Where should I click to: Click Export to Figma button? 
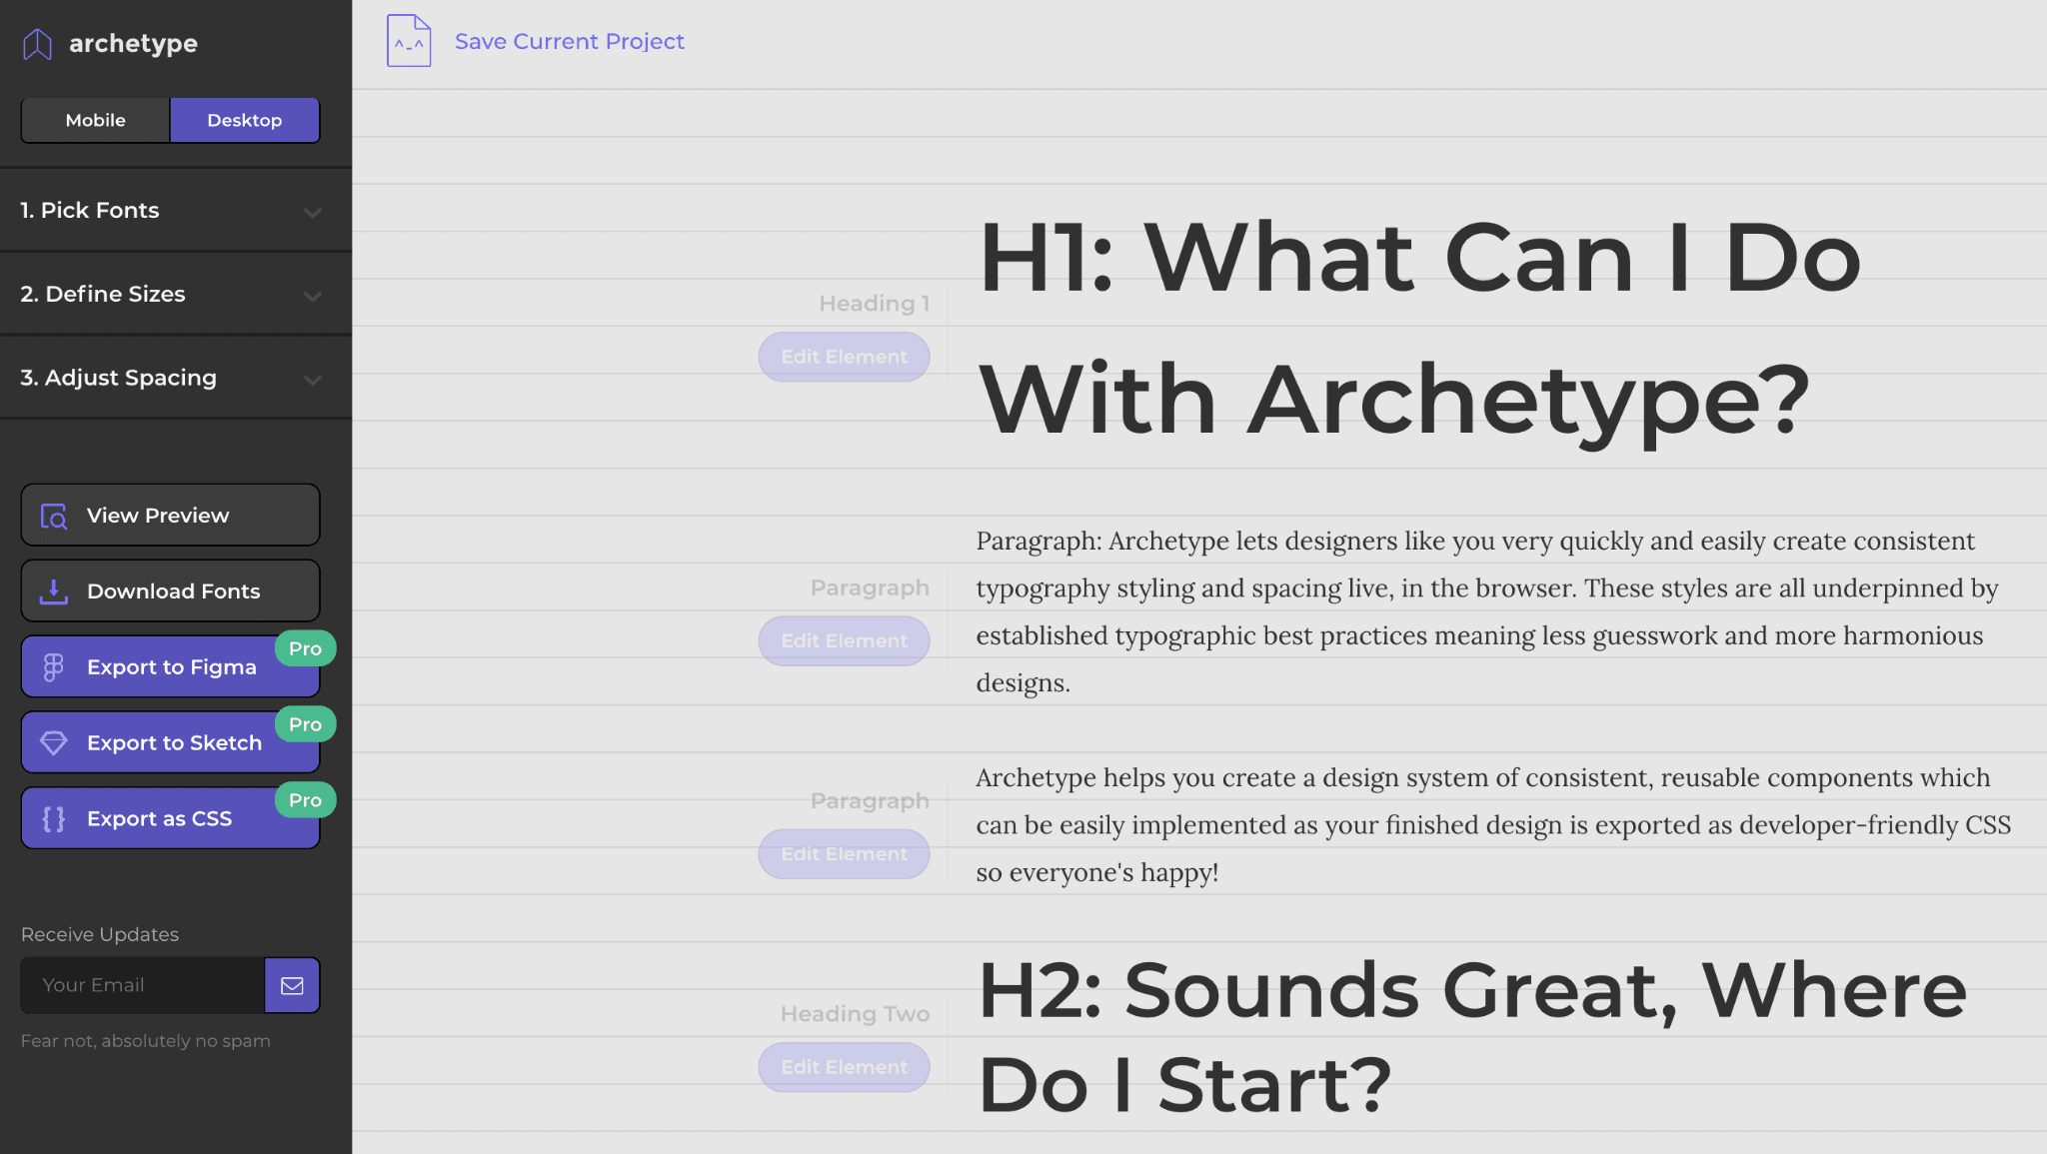[x=171, y=667]
